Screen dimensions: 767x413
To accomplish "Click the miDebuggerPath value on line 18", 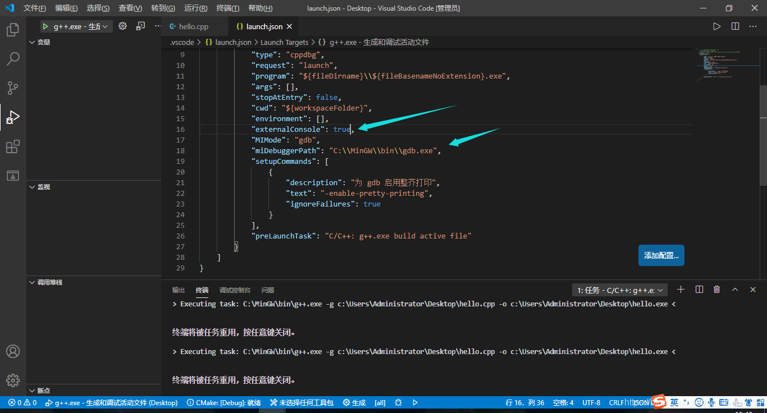I will tap(383, 150).
